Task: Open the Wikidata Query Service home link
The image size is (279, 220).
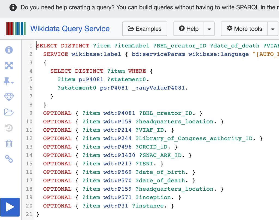Action: tap(70, 29)
